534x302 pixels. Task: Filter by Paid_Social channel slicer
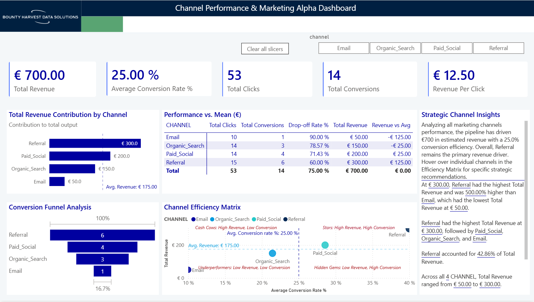pos(447,48)
